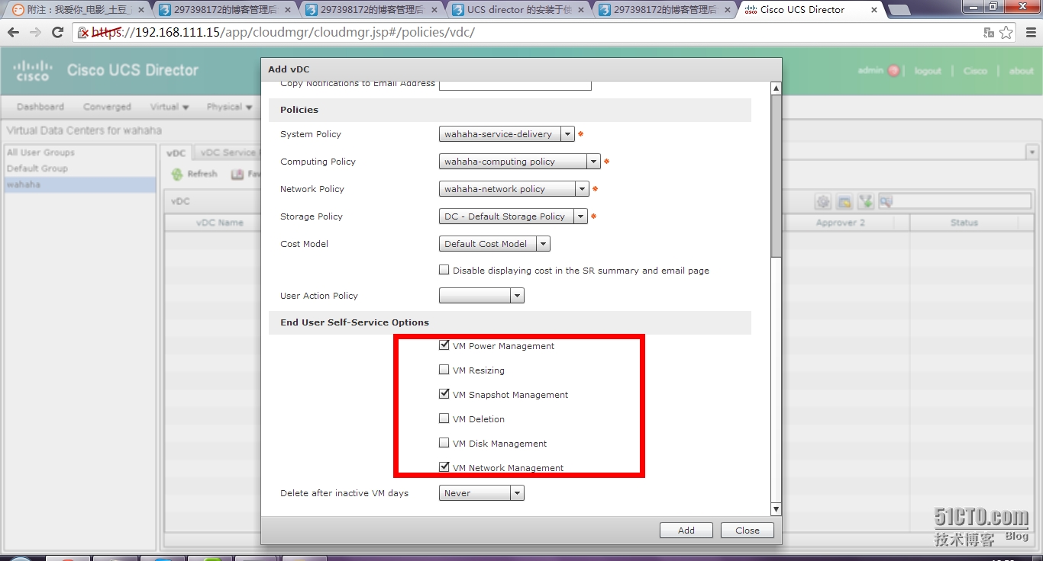This screenshot has width=1043, height=561.
Task: Click the browser forward arrow
Action: pos(35,33)
